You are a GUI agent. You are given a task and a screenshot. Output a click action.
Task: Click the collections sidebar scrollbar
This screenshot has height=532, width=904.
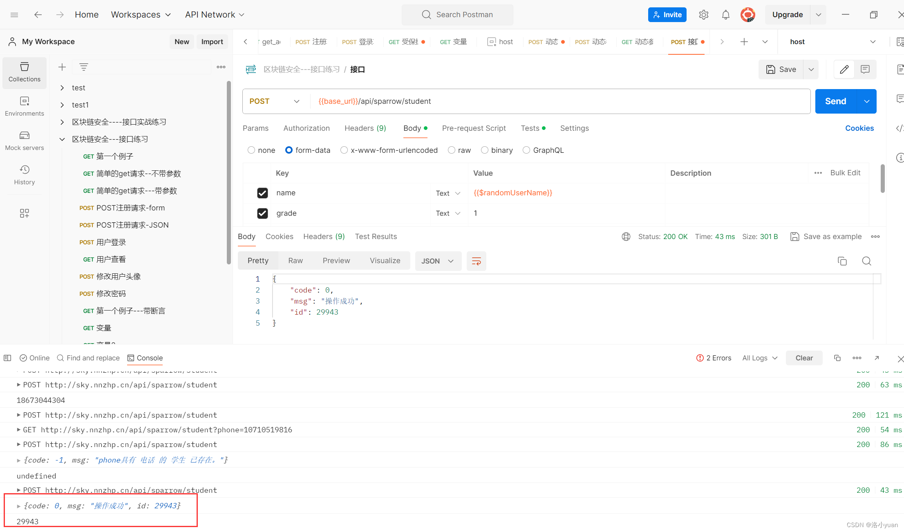[x=229, y=173]
